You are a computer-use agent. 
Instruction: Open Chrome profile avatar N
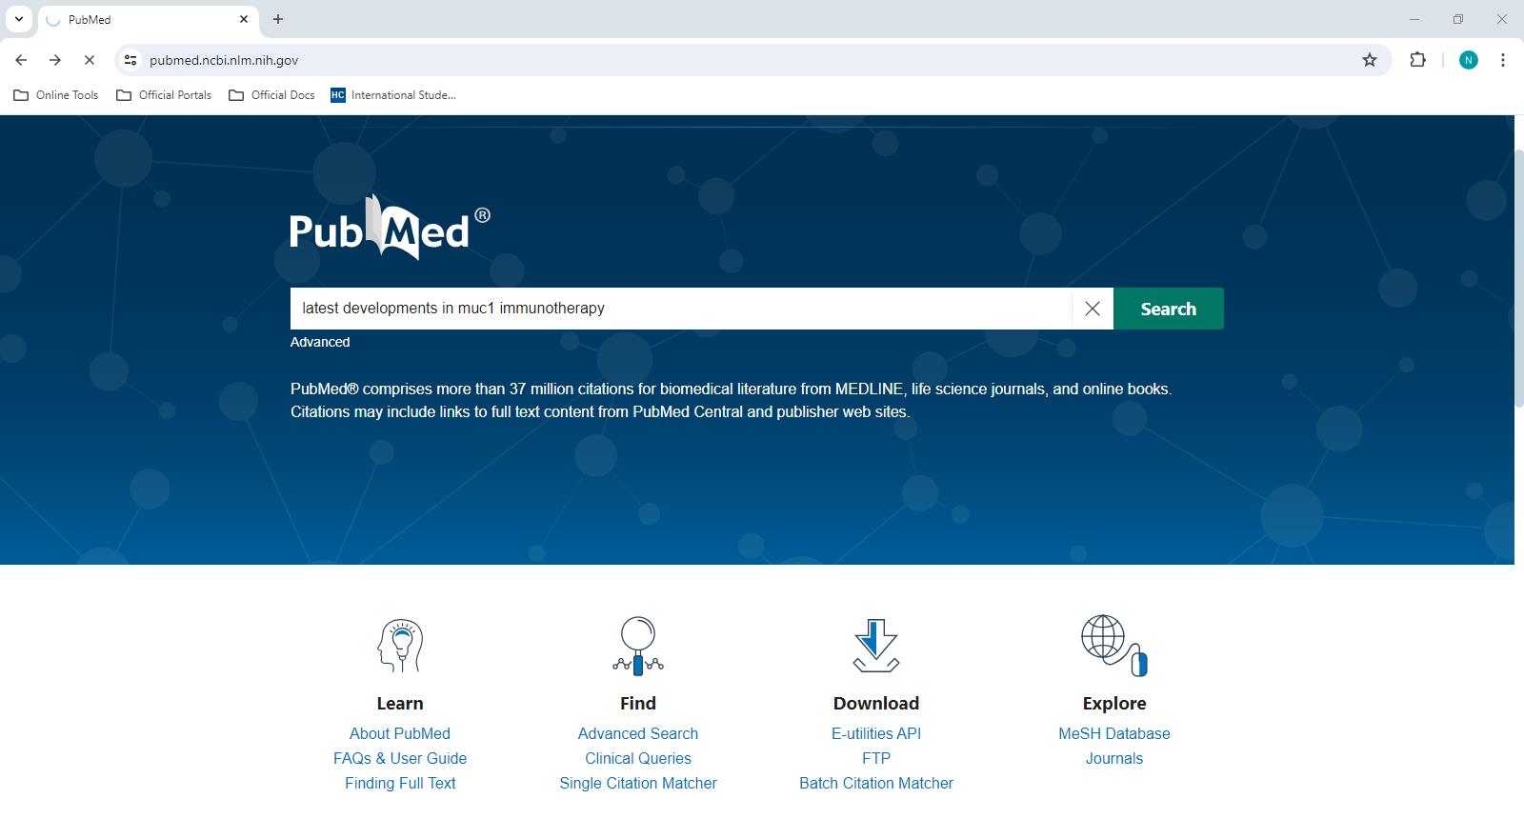click(1469, 60)
